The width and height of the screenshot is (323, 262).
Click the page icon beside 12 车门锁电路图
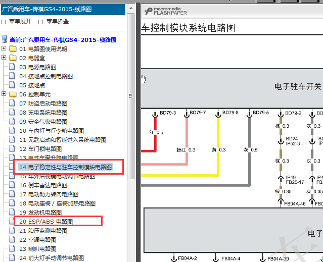coord(12,148)
